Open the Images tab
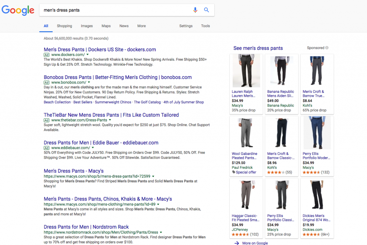This screenshot has width=367, height=245. [x=87, y=26]
